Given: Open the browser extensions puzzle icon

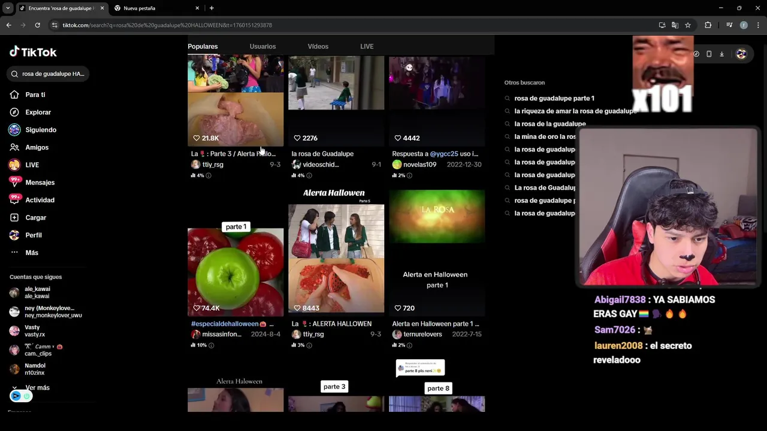Looking at the screenshot, I should coord(708,25).
